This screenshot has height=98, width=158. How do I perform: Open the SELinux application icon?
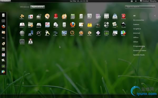[x=81, y=33]
